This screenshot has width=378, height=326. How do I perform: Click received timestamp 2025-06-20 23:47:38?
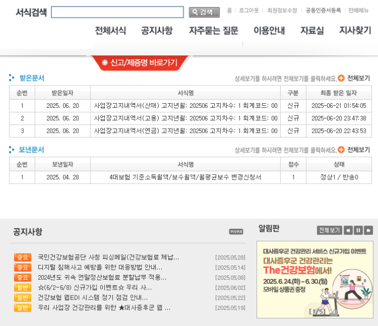(x=339, y=118)
